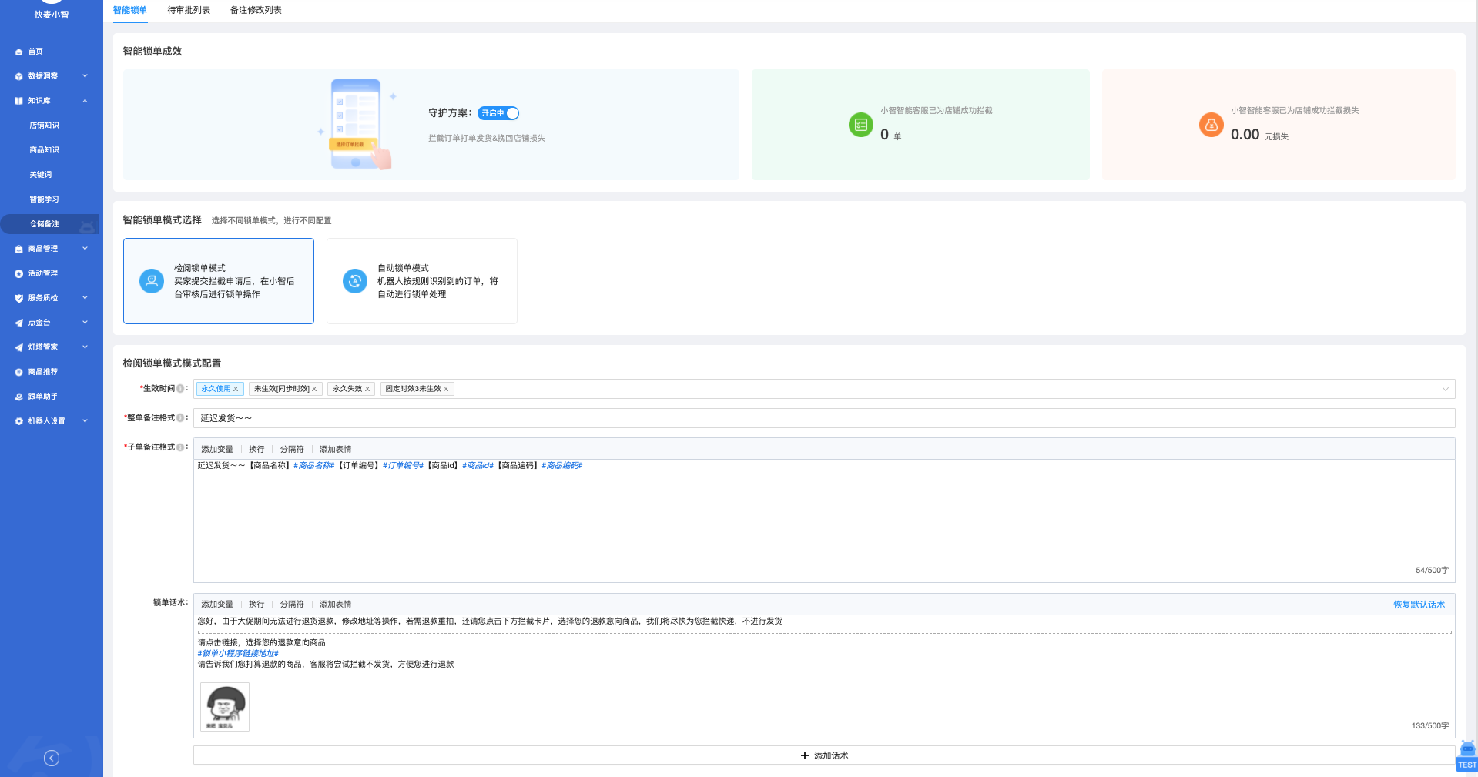Image resolution: width=1478 pixels, height=777 pixels.
Task: Click the 活动管理 icon in sidebar
Action: click(x=18, y=273)
